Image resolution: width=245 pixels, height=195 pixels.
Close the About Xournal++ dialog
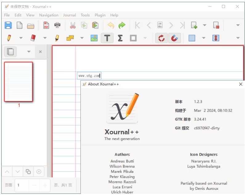coord(241,84)
